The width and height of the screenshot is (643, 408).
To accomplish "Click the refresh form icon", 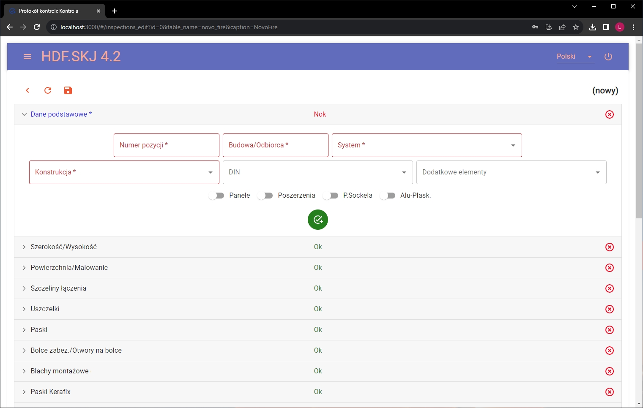I will click(48, 90).
